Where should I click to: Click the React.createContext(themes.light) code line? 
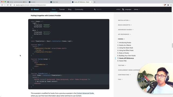[52, 41]
